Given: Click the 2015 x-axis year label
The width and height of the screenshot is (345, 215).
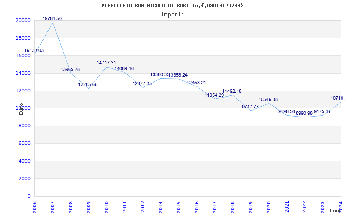Looking at the screenshot, I should (179, 207).
